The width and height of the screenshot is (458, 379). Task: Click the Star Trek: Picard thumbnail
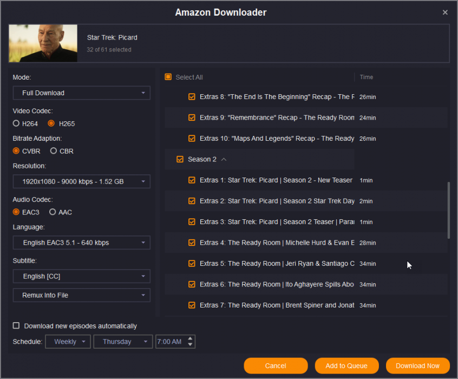click(43, 43)
